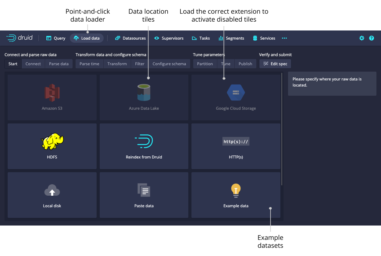Open the settings gear icon
This screenshot has height=256, width=381.
click(361, 38)
